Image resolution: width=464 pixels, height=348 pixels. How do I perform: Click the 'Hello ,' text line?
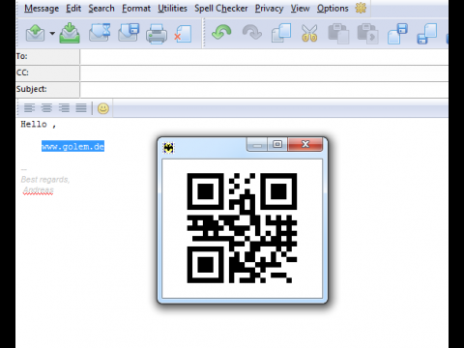coord(39,125)
